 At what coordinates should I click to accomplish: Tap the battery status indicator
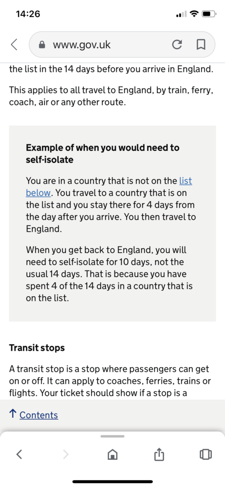(x=208, y=14)
